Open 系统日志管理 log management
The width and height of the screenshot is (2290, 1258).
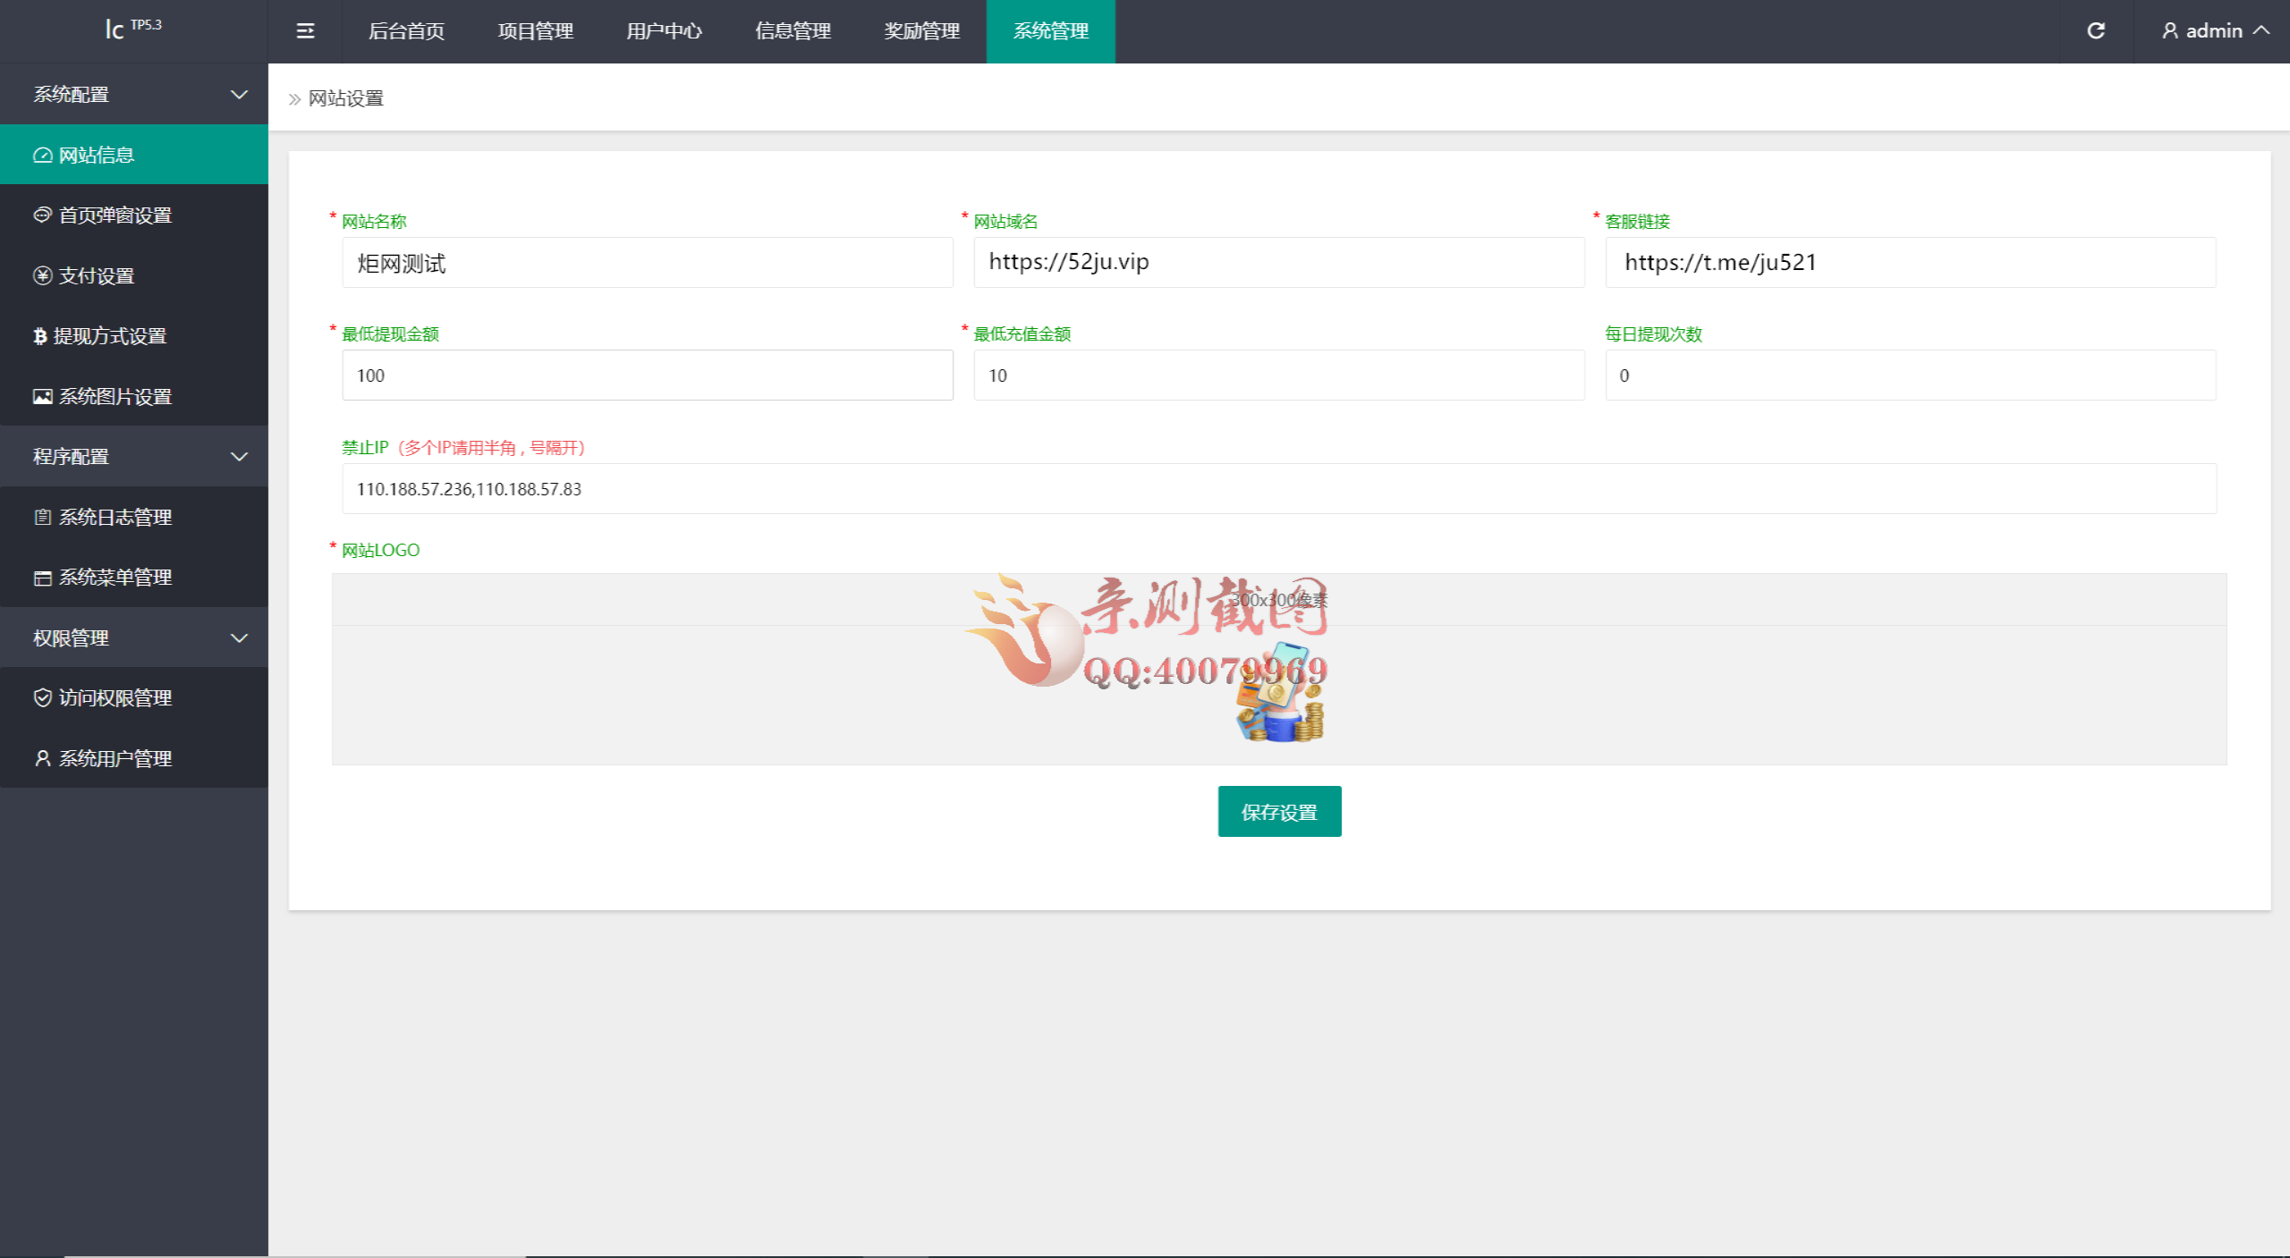point(114,518)
